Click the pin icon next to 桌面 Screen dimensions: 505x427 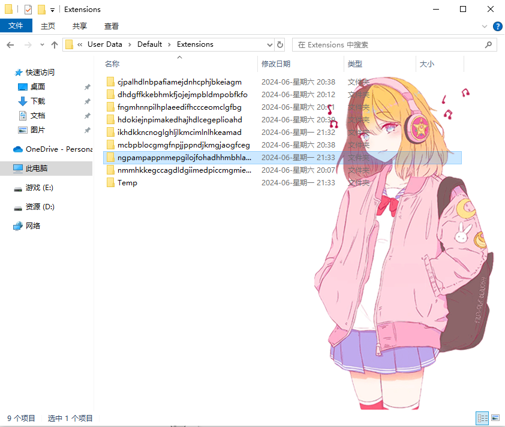coord(88,87)
